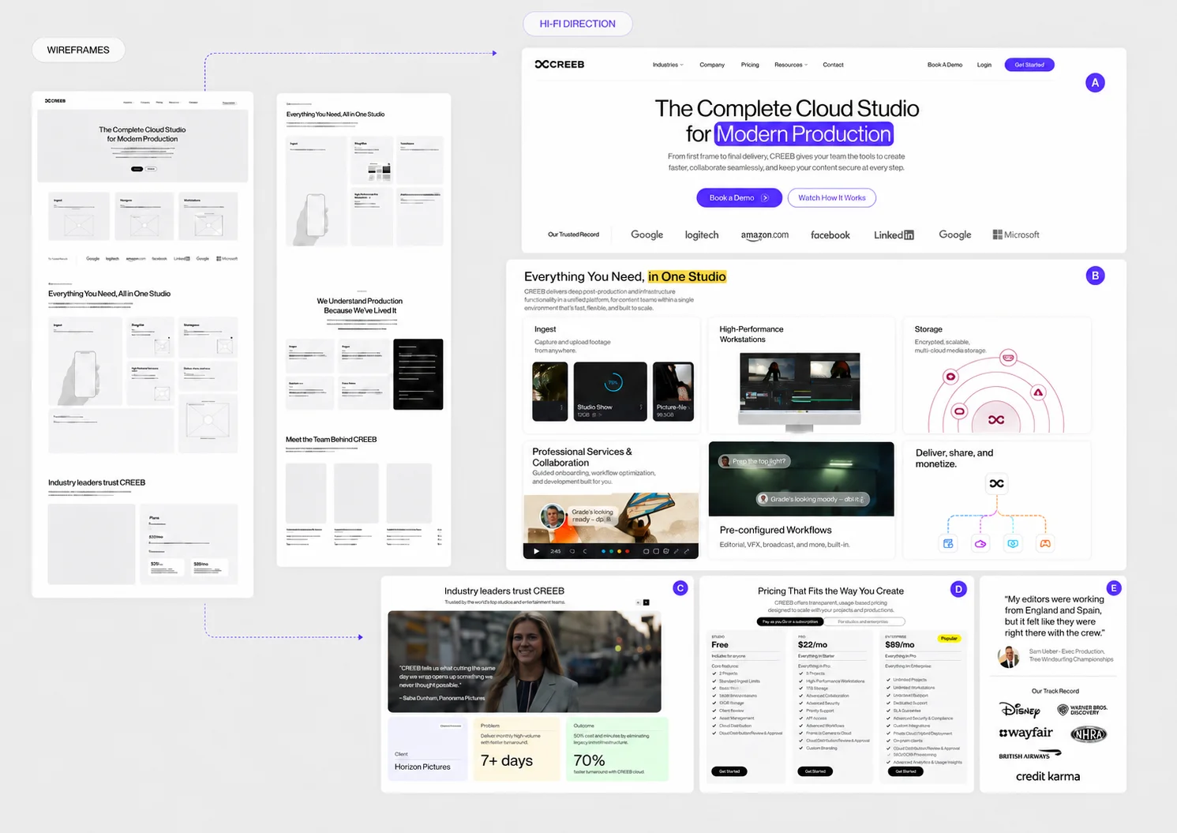Click Sam Ueber's avatar photo

1008,656
